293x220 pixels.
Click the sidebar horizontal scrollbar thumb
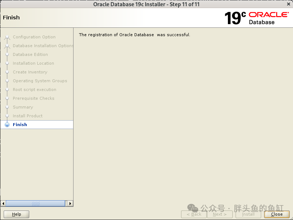click(35, 204)
